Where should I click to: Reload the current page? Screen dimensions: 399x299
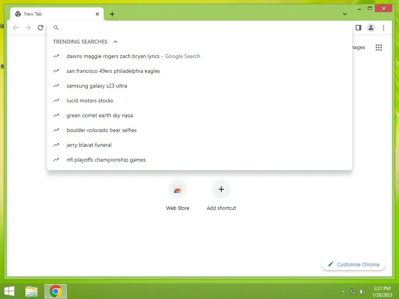[41, 28]
